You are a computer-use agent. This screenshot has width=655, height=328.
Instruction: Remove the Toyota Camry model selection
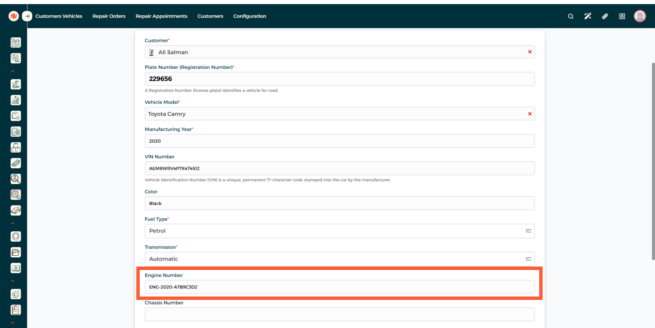tap(530, 114)
